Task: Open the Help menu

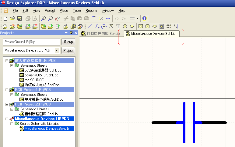Action: tap(122, 11)
